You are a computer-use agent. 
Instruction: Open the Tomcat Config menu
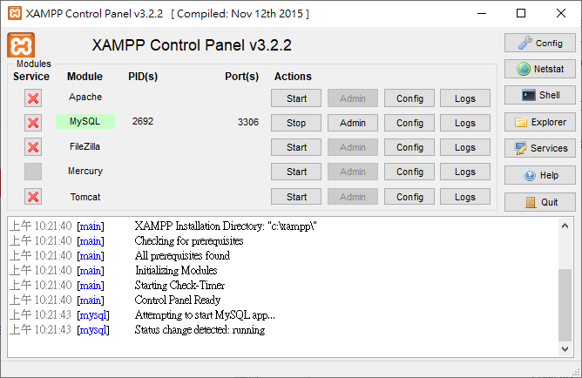tap(409, 197)
